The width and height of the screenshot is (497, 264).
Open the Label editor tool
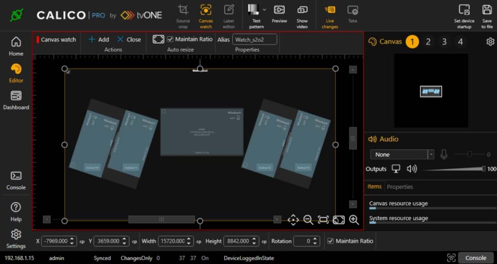(229, 10)
